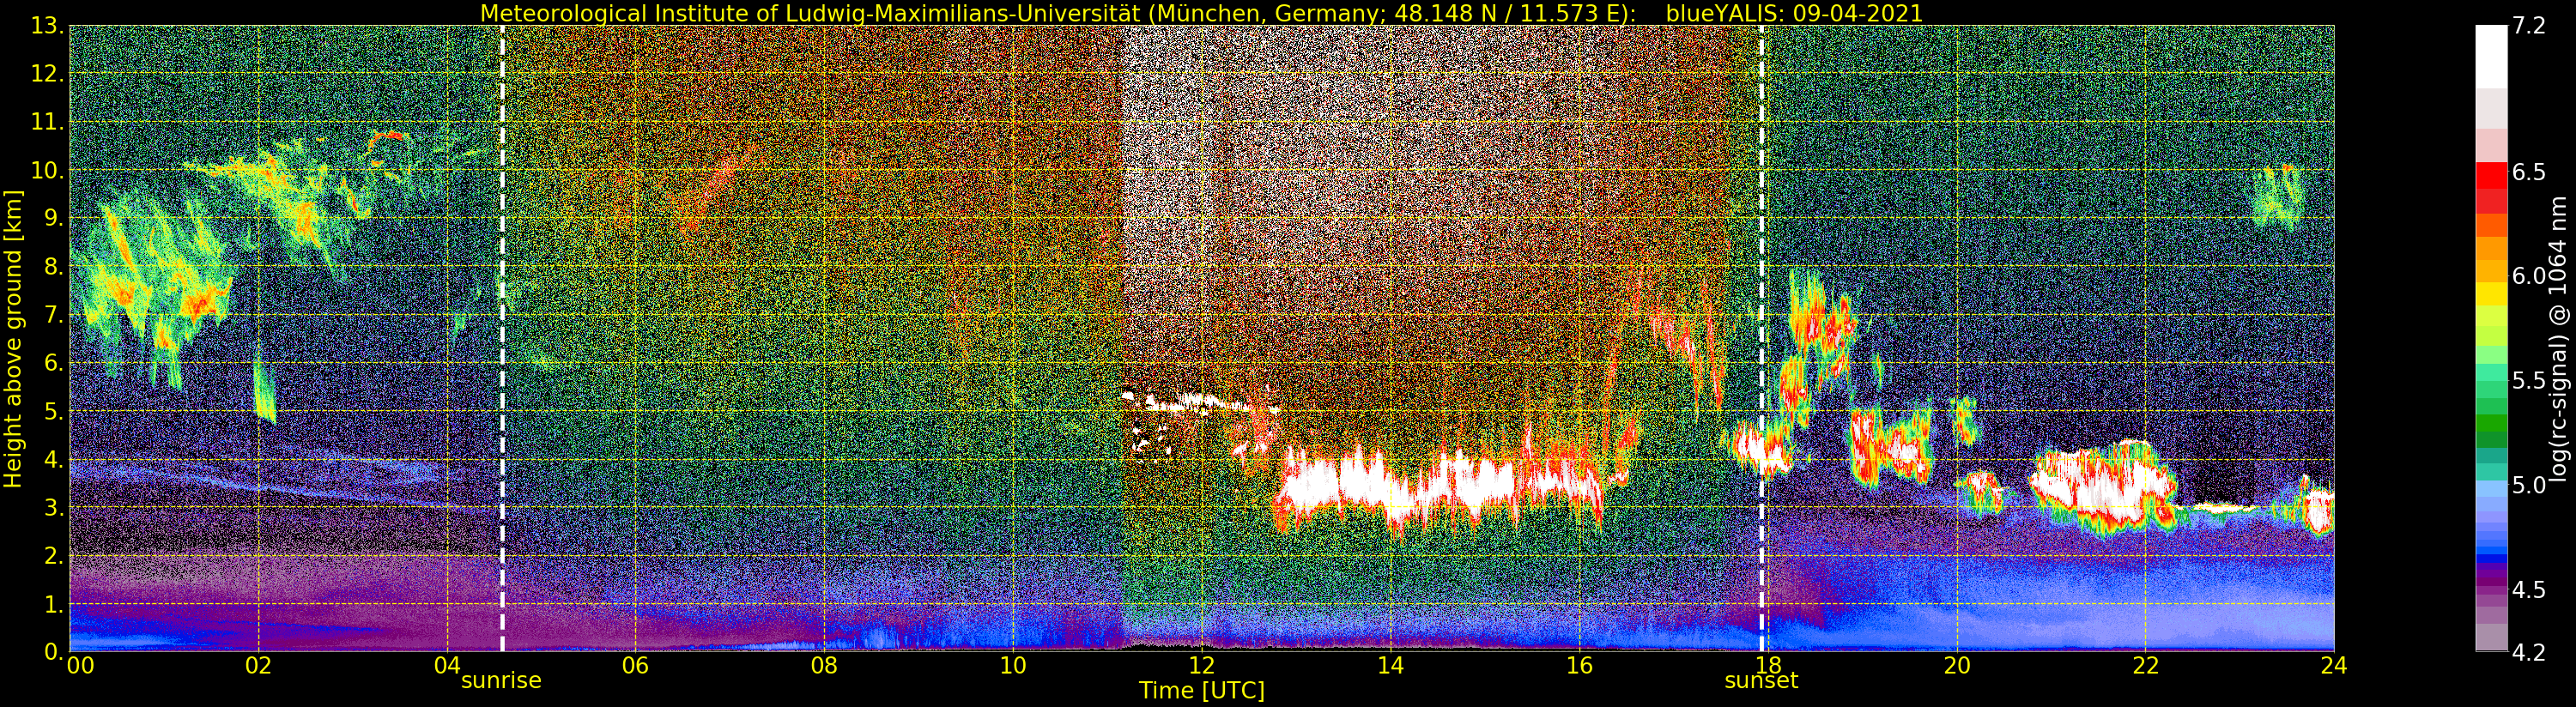Click time axis tick label '16'
Screen dimensions: 2576x707
1579,666
